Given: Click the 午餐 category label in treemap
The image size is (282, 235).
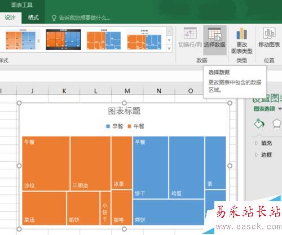Looking at the screenshot, I should pyautogui.click(x=29, y=142).
